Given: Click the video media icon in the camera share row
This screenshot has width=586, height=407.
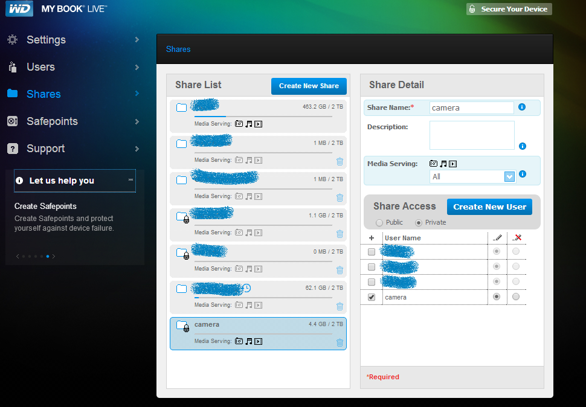Looking at the screenshot, I should (x=258, y=341).
